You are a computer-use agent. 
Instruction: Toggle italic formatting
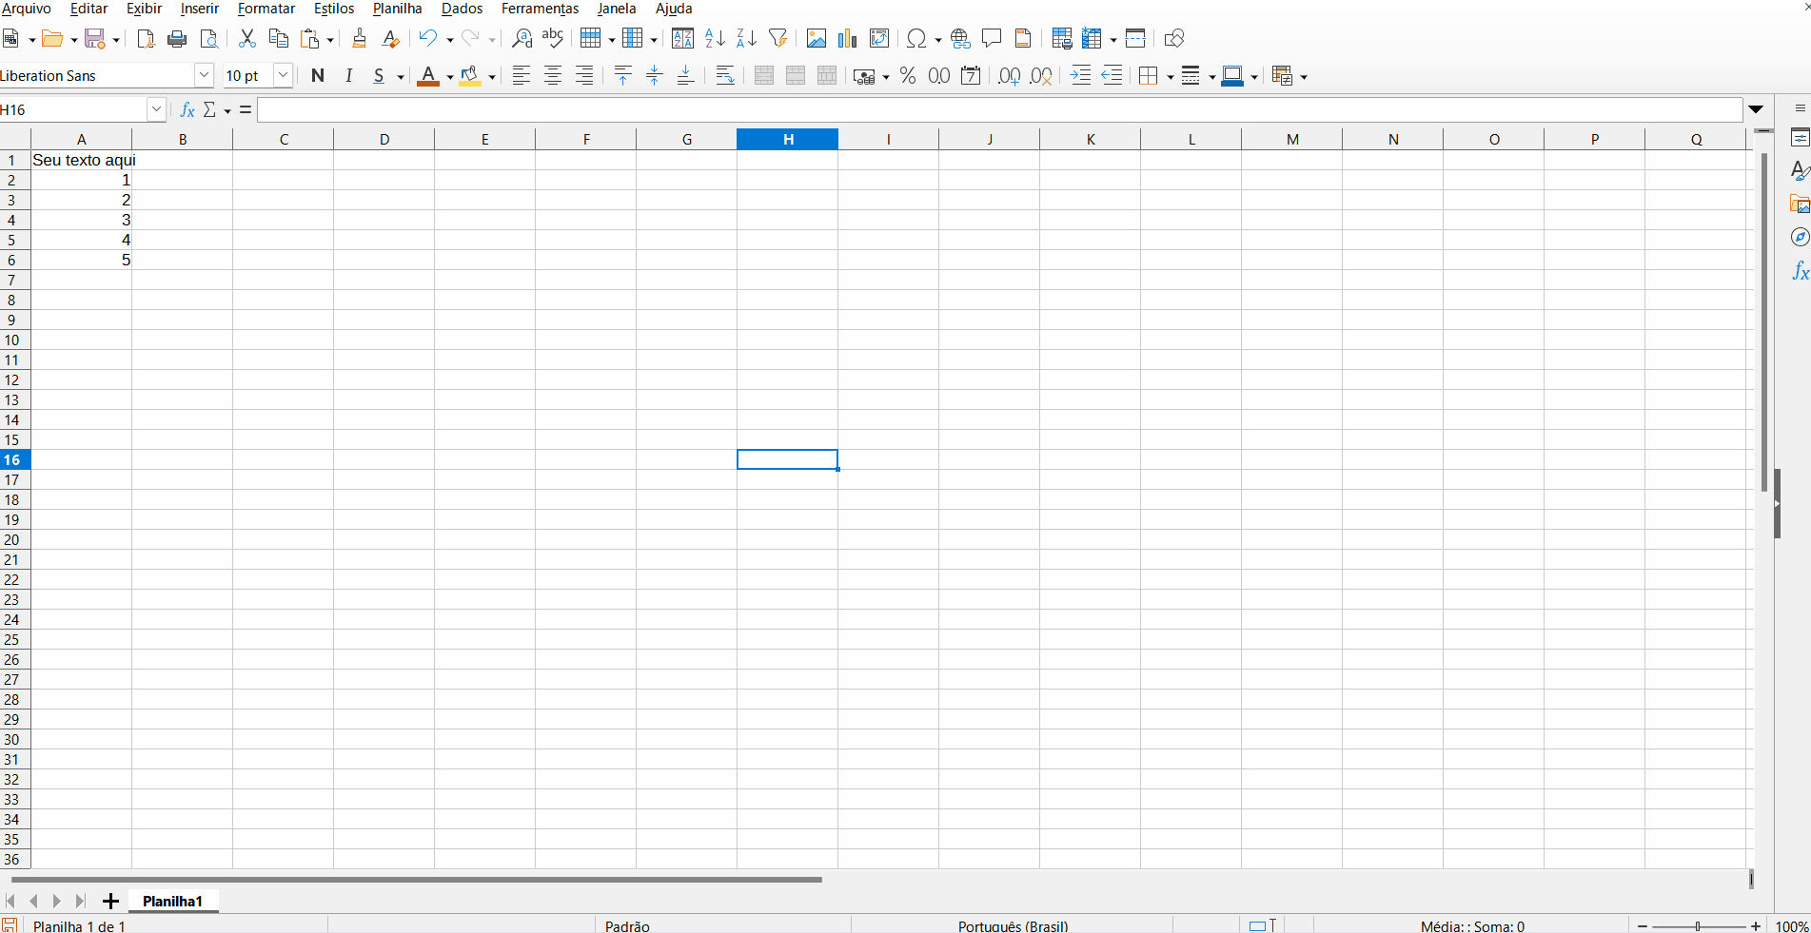point(349,76)
